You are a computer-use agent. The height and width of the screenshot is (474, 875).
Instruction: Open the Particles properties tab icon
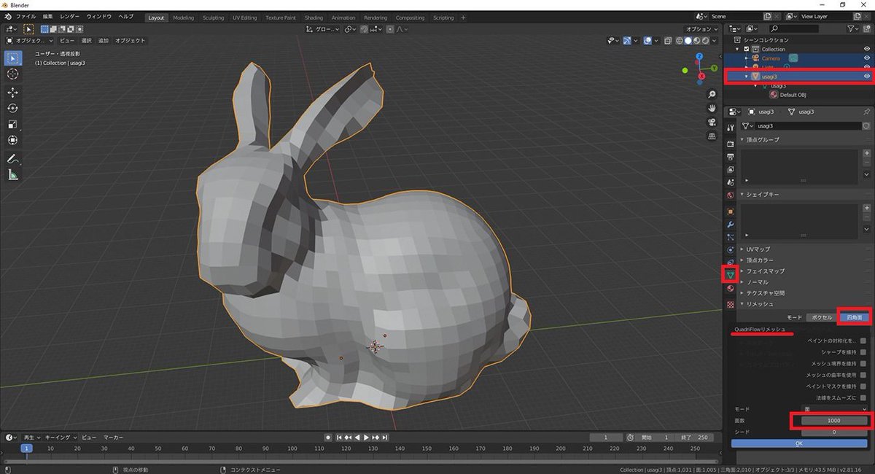(730, 237)
